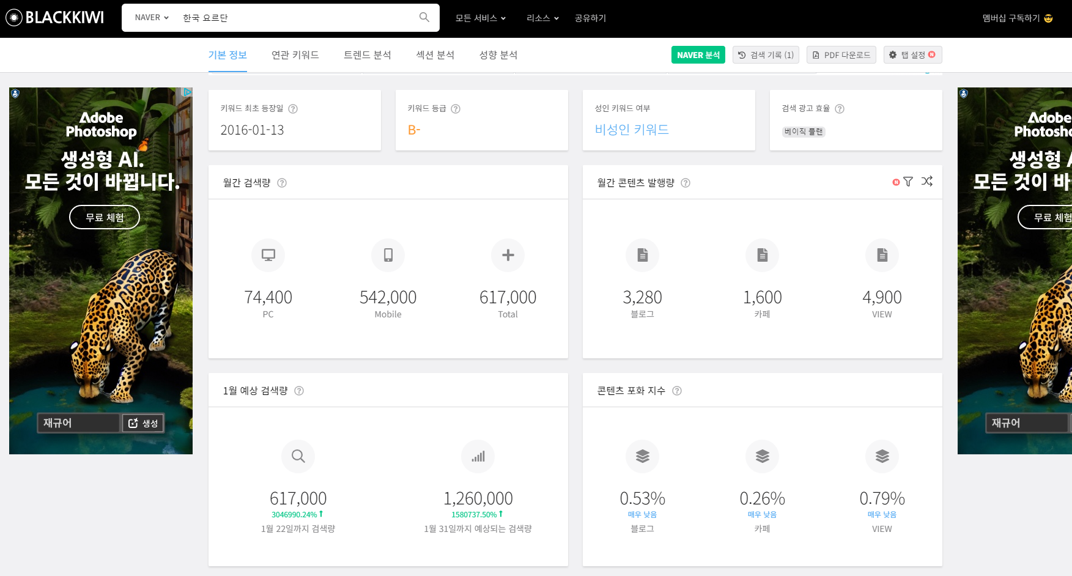Viewport: 1072px width, 576px height.
Task: Switch to the 연관 키워드 tab
Action: [x=295, y=55]
